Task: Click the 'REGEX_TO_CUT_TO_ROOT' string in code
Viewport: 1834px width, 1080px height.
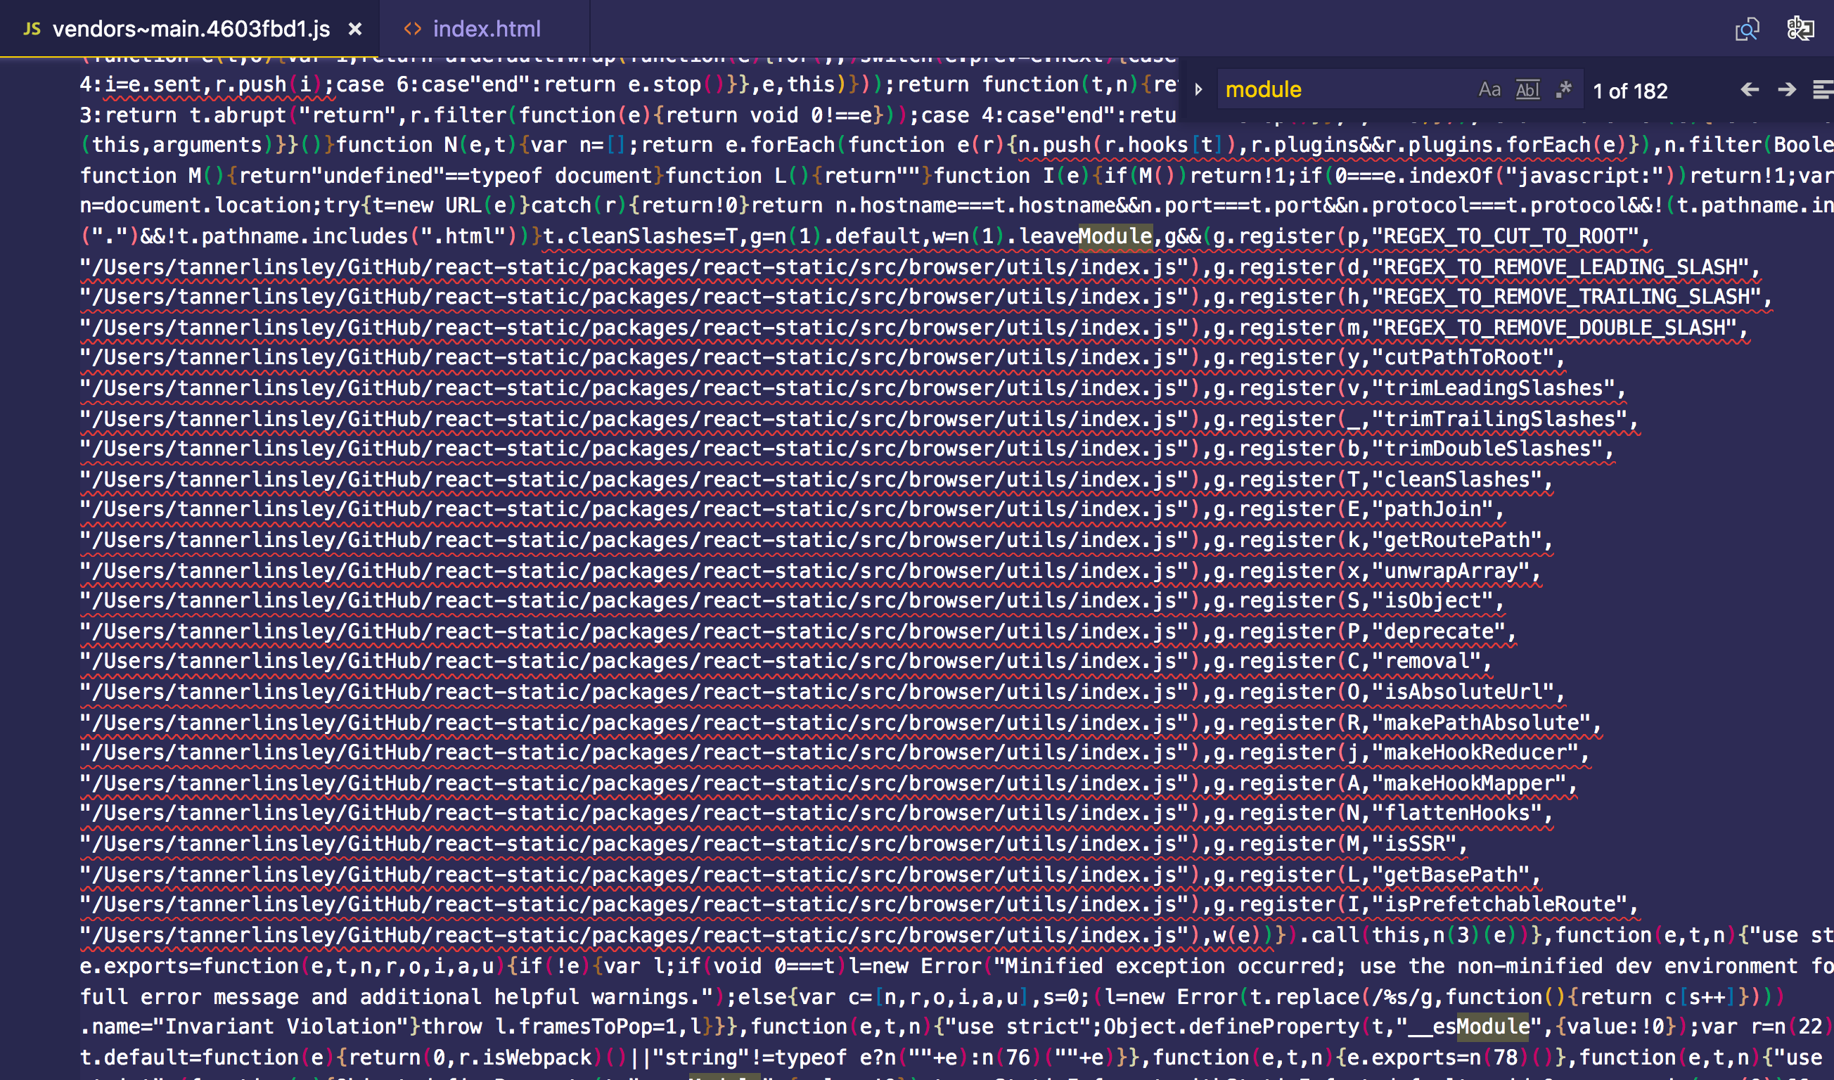Action: coord(1504,236)
